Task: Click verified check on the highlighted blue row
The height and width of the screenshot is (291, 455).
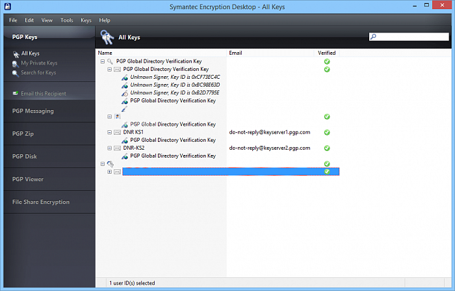Action: click(x=327, y=171)
